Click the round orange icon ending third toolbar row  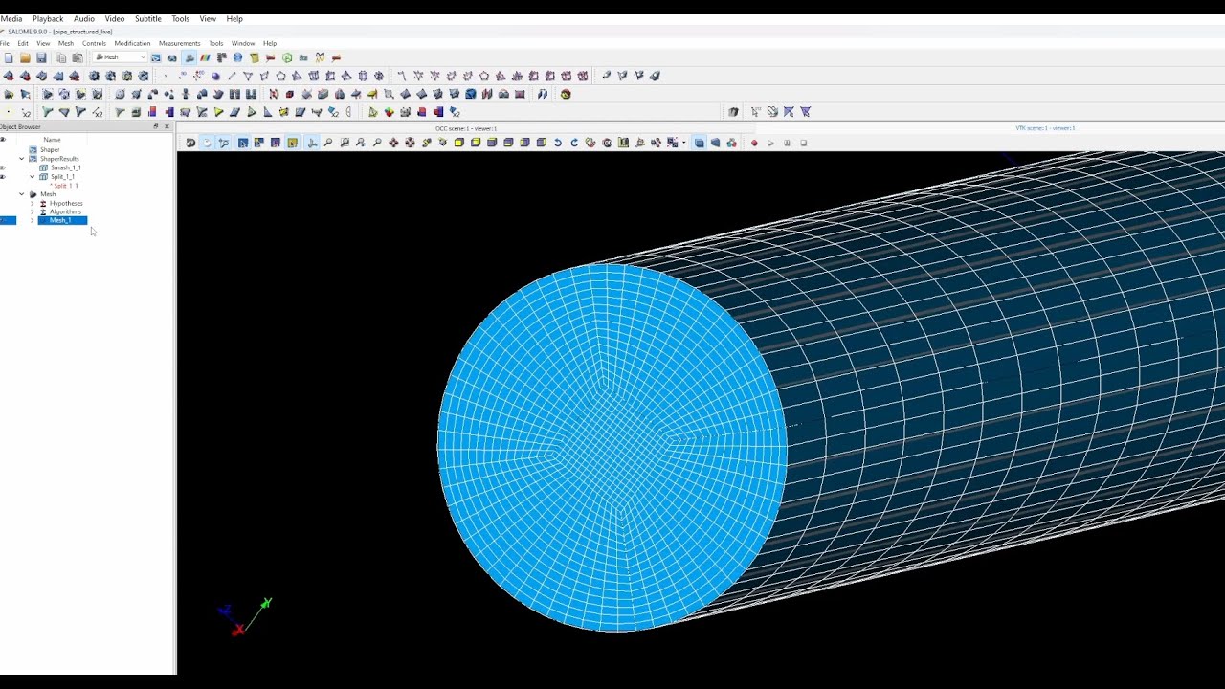tap(566, 94)
